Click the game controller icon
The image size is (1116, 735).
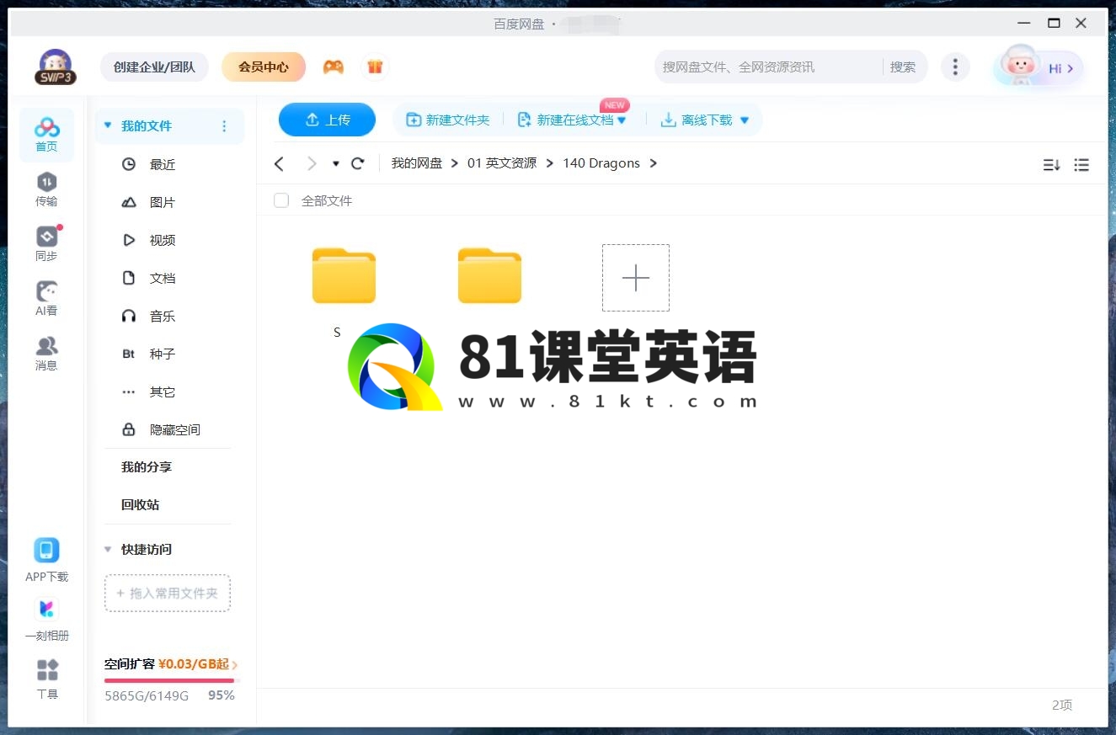pyautogui.click(x=334, y=67)
